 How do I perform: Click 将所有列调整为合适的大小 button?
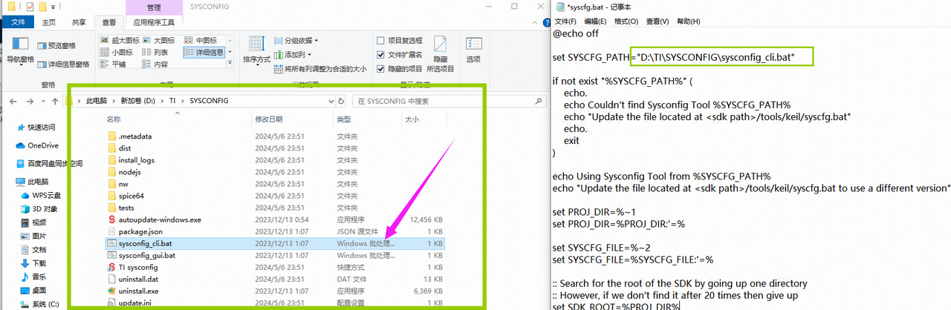pyautogui.click(x=319, y=69)
